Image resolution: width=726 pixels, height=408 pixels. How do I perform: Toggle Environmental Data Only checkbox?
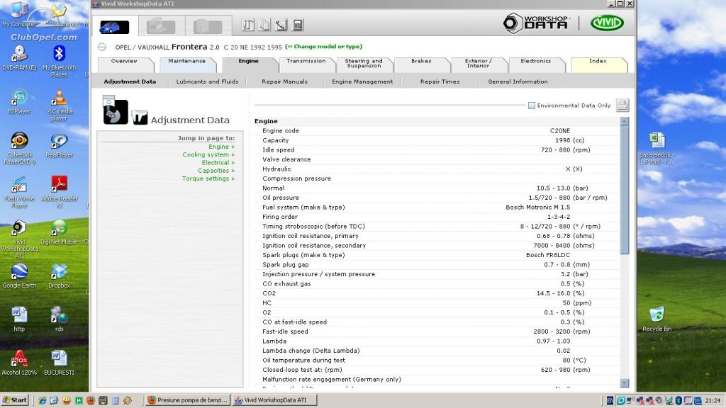tap(532, 106)
